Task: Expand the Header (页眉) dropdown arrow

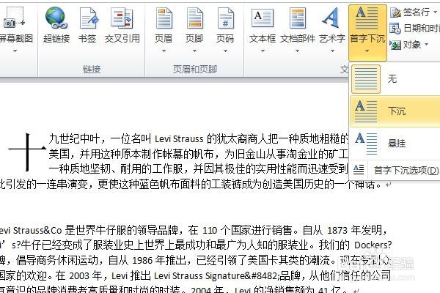Action: pyautogui.click(x=164, y=51)
